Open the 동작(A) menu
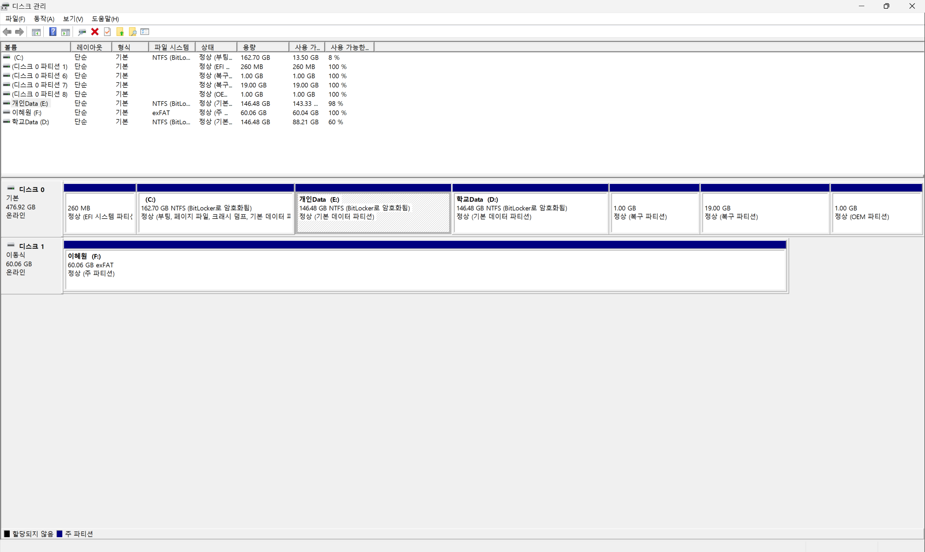Viewport: 925px width, 552px height. click(44, 19)
